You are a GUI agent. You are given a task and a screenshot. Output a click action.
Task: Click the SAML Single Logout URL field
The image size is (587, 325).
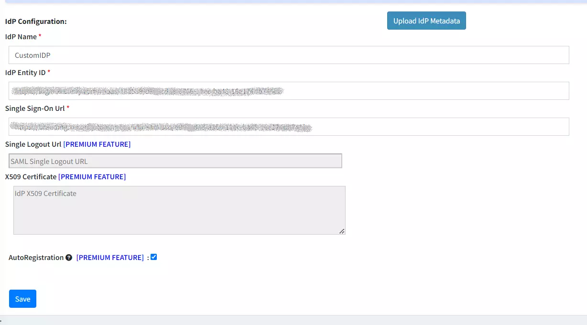click(x=175, y=161)
